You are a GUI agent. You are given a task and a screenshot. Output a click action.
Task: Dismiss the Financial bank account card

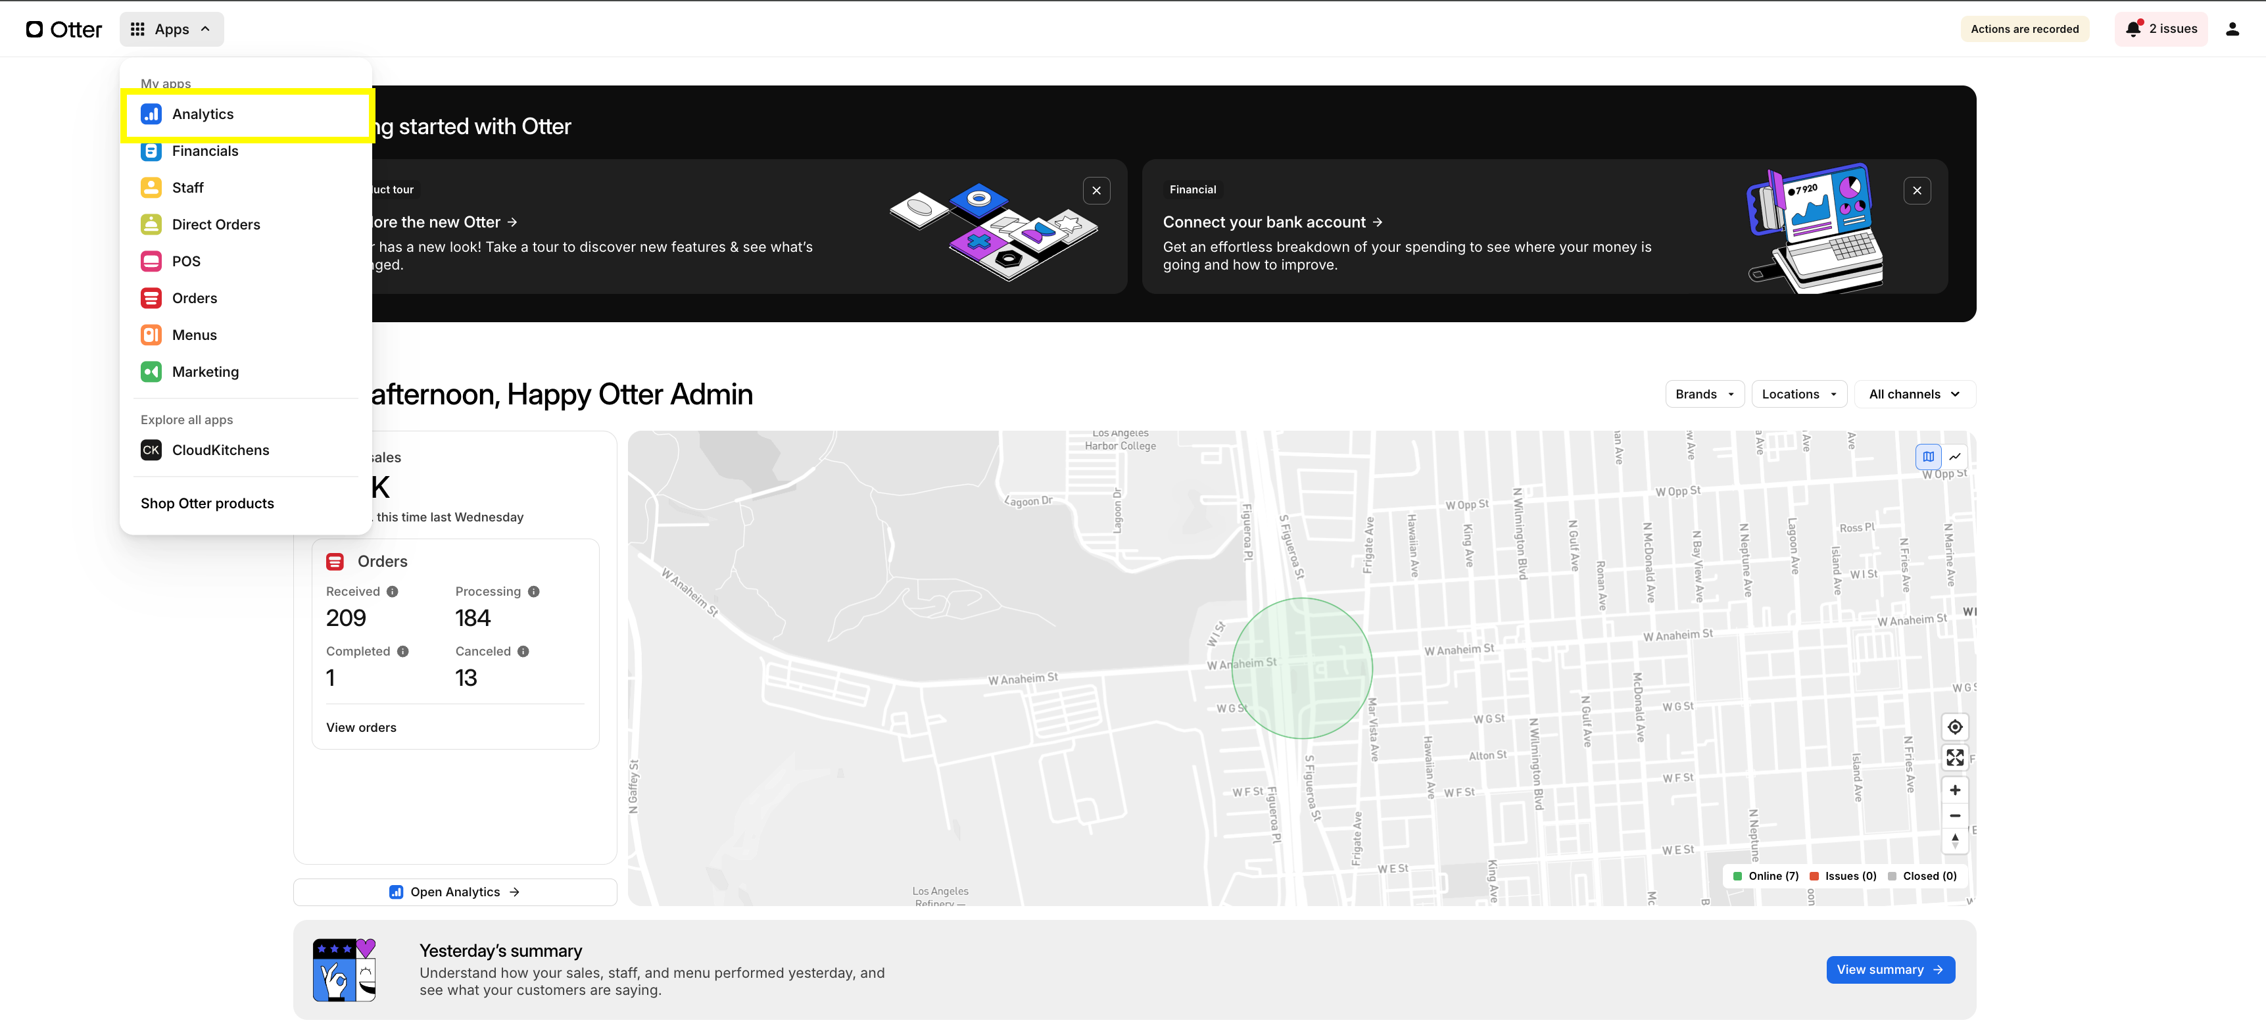[1917, 191]
